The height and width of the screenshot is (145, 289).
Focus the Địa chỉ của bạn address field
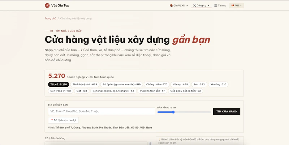coord(102,111)
